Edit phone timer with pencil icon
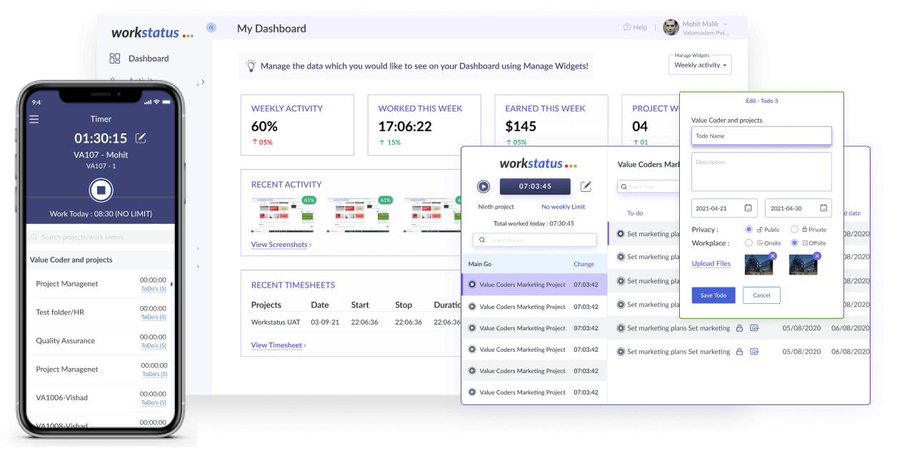Screen dimensions: 897x453 pos(141,138)
